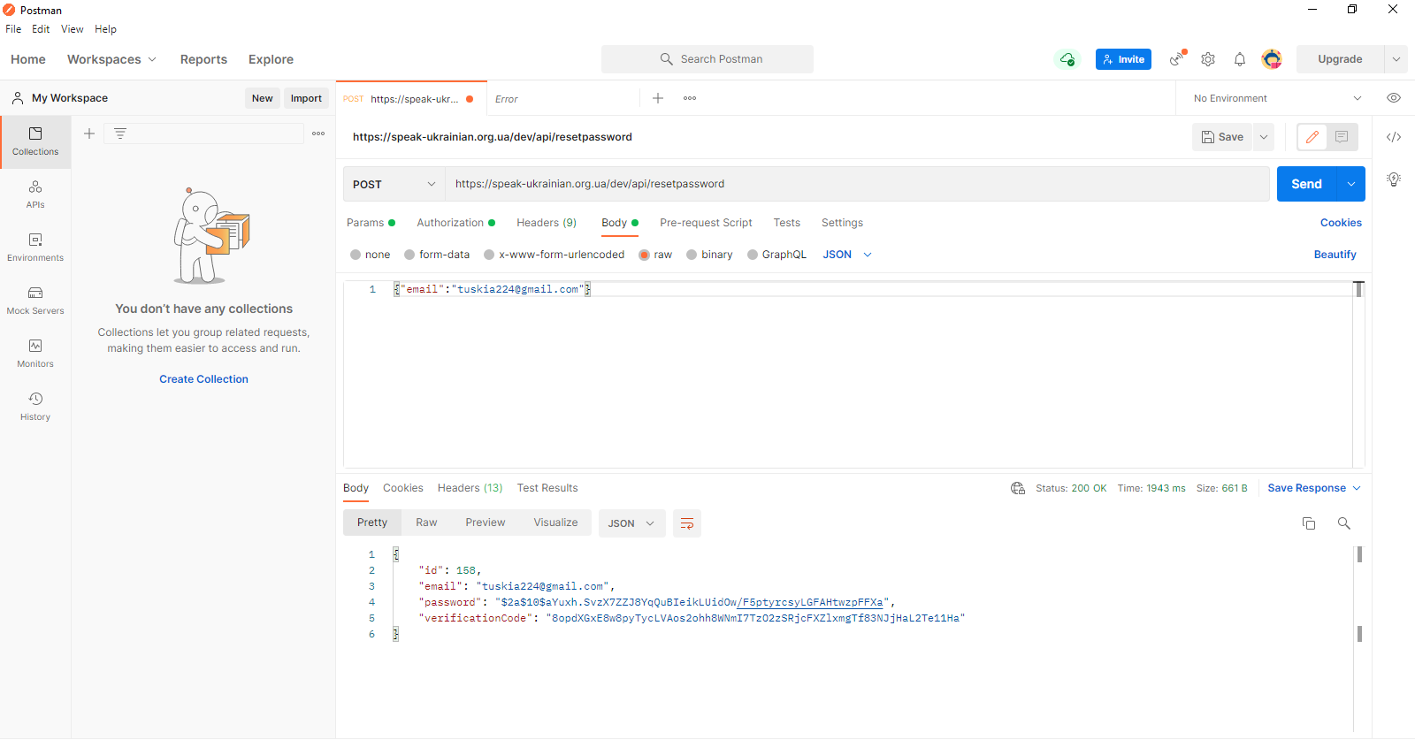Open the Environments sidebar panel
This screenshot has height=740, width=1415.
click(35, 248)
